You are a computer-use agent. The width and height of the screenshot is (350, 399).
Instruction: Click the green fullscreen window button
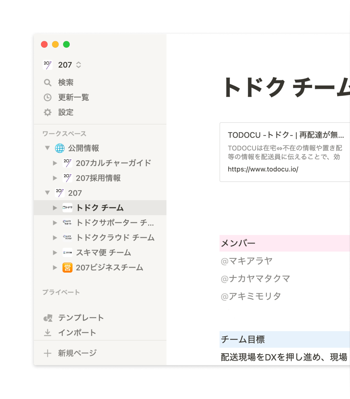pos(66,44)
